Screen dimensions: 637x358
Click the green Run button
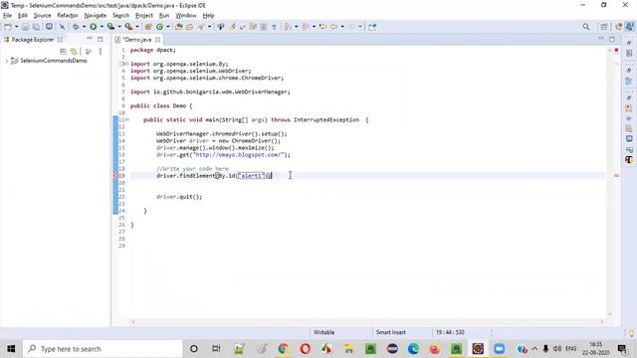point(93,27)
